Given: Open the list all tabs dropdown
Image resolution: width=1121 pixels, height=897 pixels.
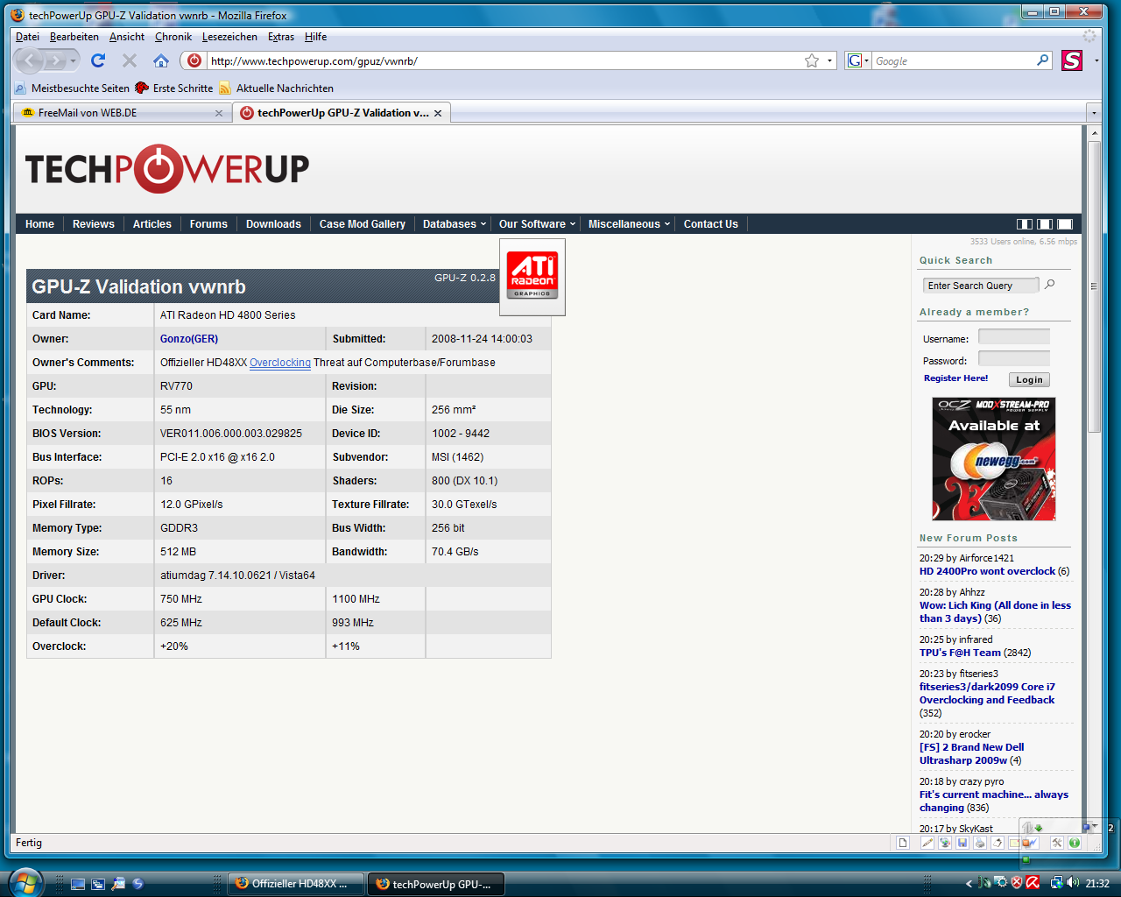Looking at the screenshot, I should click(x=1093, y=113).
